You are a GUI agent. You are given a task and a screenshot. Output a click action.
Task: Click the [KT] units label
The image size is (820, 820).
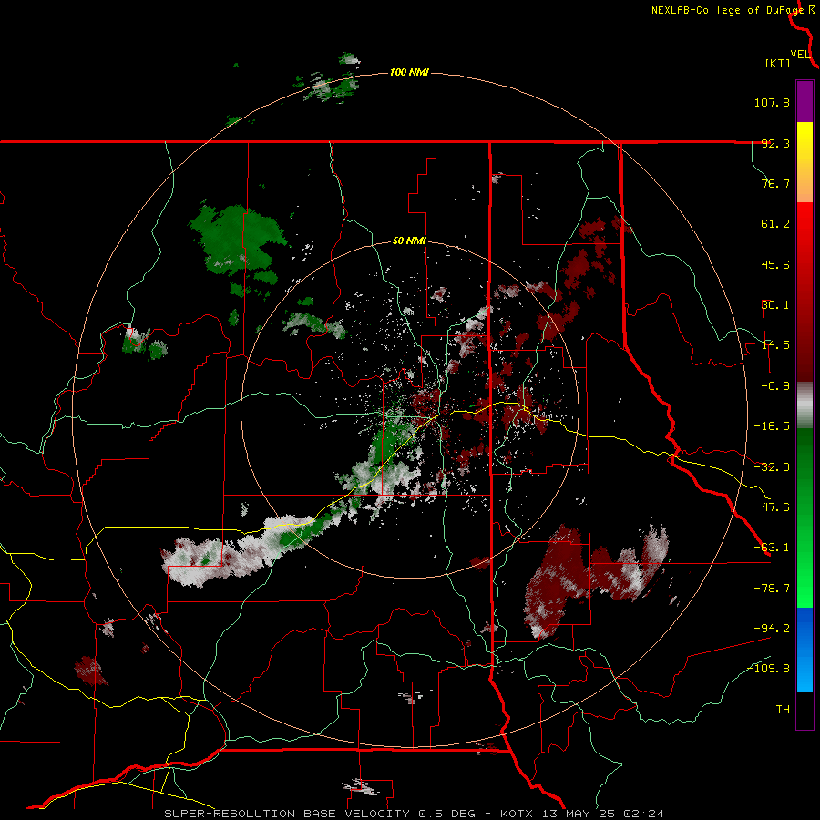tap(778, 63)
